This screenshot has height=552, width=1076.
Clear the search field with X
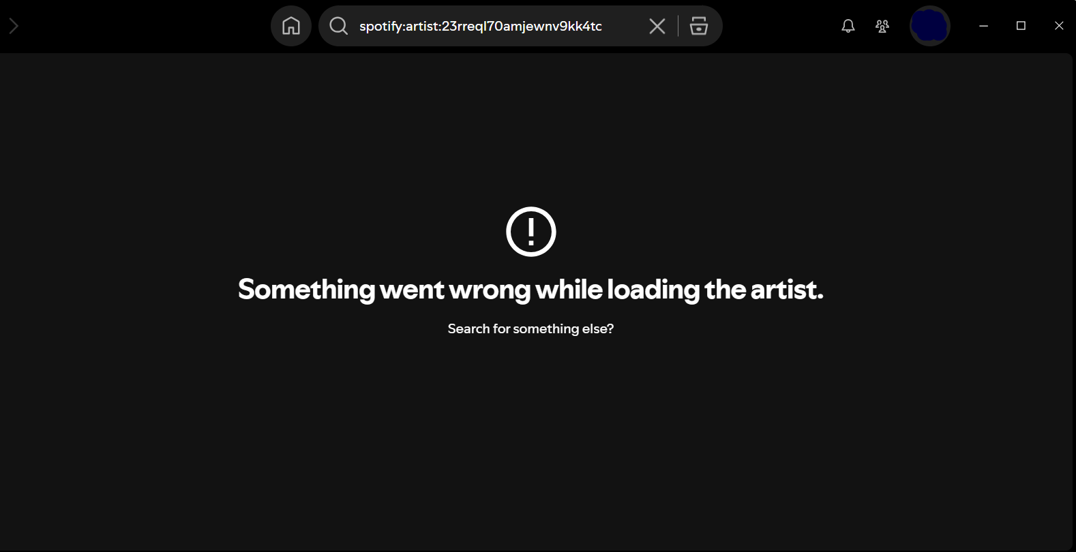point(657,26)
